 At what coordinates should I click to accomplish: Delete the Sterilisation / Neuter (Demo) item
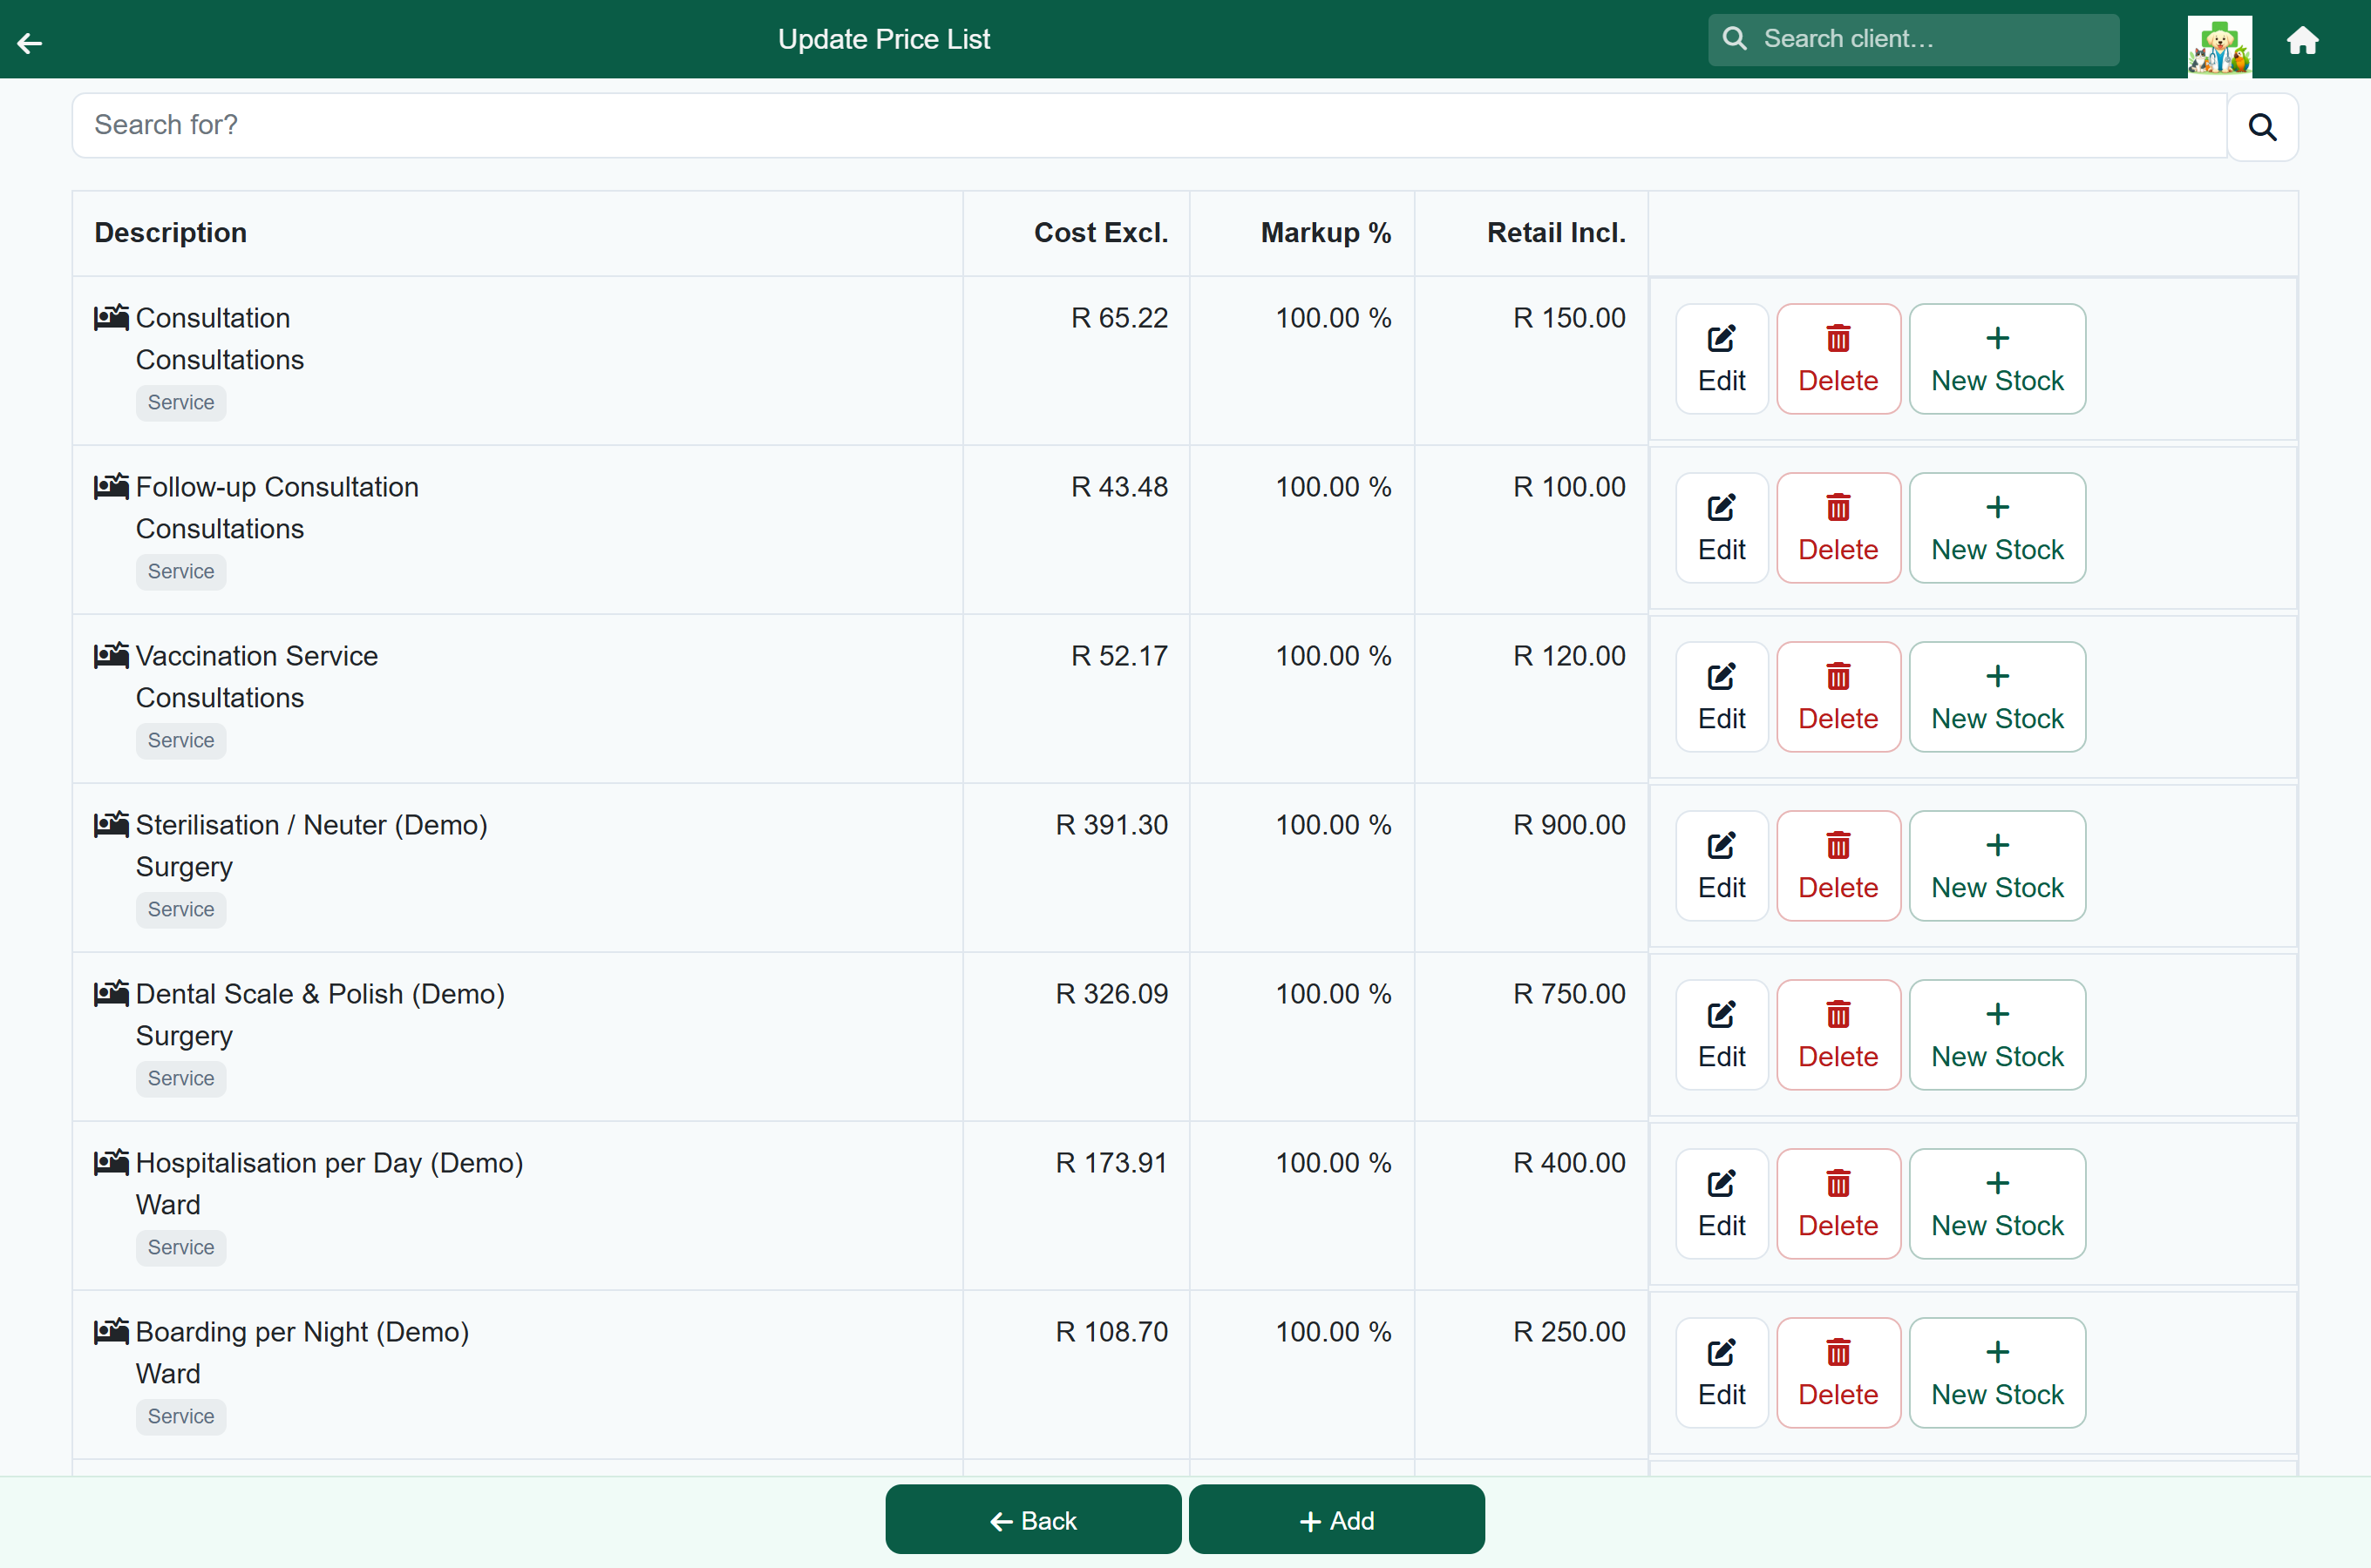1838,866
